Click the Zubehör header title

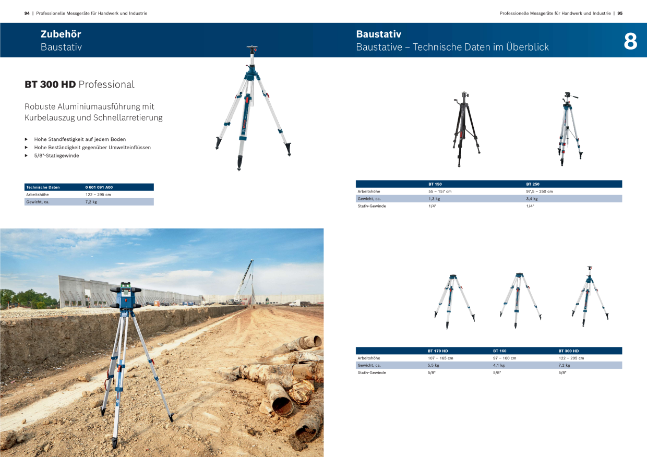click(x=61, y=34)
